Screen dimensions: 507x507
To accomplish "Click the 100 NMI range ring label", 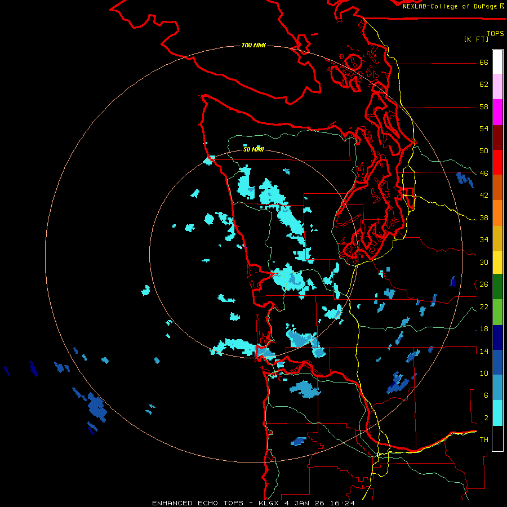I will click(253, 45).
